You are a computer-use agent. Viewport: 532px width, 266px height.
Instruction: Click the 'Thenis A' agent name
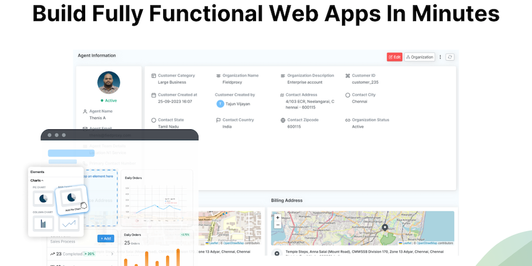[x=98, y=118]
